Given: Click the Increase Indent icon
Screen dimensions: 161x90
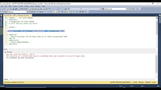Looking at the screenshot, I should click(x=83, y=12).
